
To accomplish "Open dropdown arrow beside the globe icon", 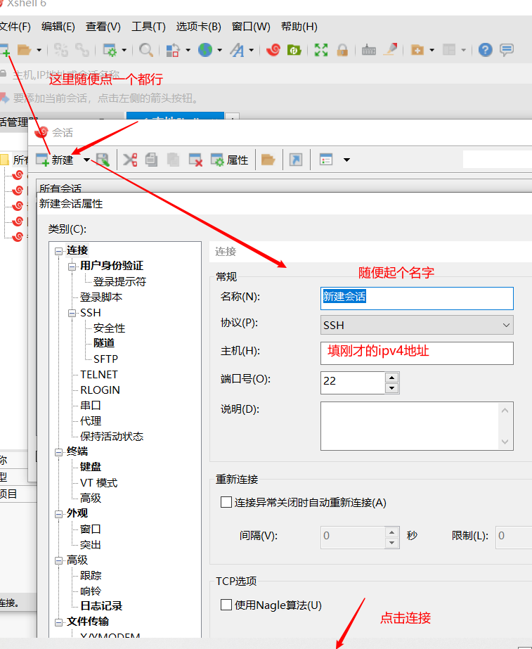I will point(220,50).
